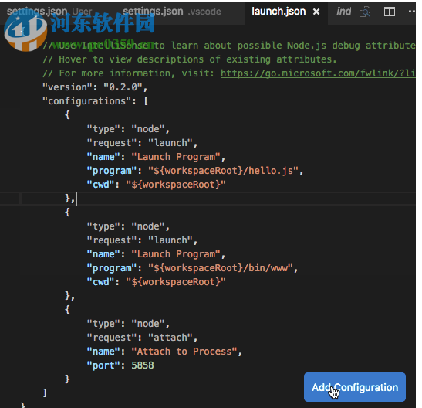Open the more actions ellipsis menu

point(412,12)
